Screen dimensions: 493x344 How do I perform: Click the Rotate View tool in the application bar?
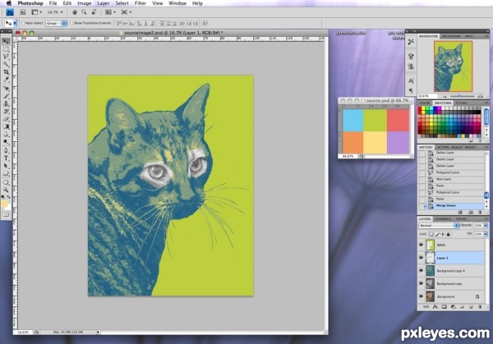(x=94, y=12)
